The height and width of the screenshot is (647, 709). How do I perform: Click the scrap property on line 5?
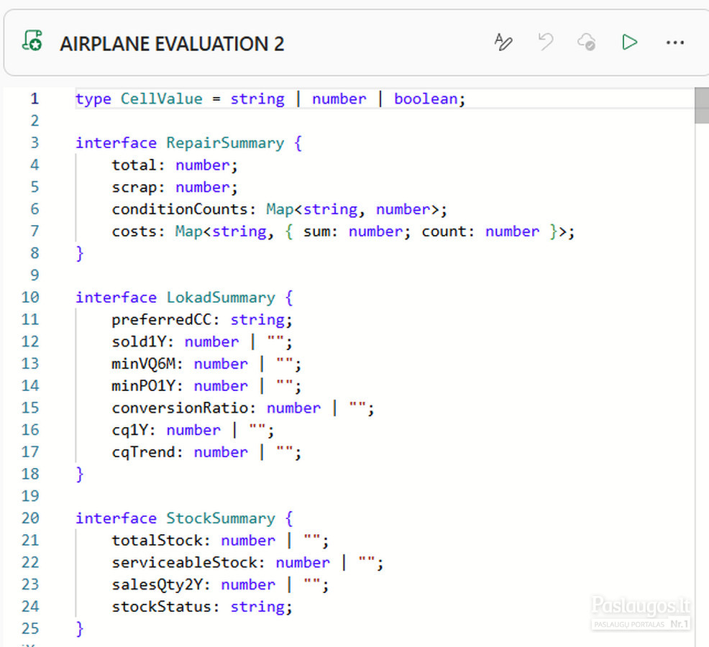pyautogui.click(x=134, y=187)
